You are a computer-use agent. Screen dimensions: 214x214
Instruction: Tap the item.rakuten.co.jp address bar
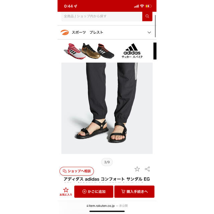107,206
